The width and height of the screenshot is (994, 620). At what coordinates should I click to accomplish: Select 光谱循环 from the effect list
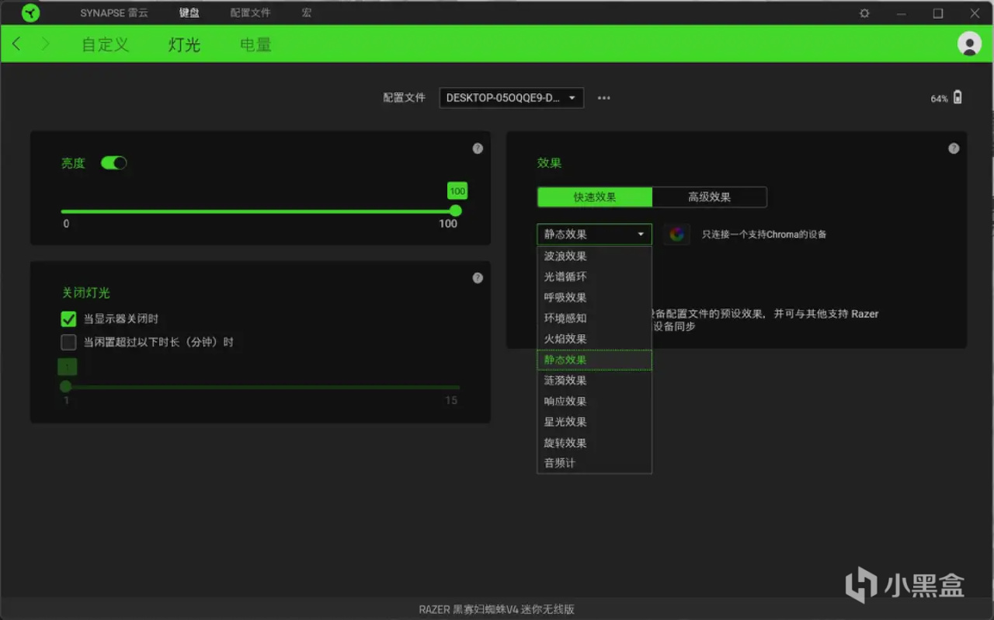click(x=594, y=277)
